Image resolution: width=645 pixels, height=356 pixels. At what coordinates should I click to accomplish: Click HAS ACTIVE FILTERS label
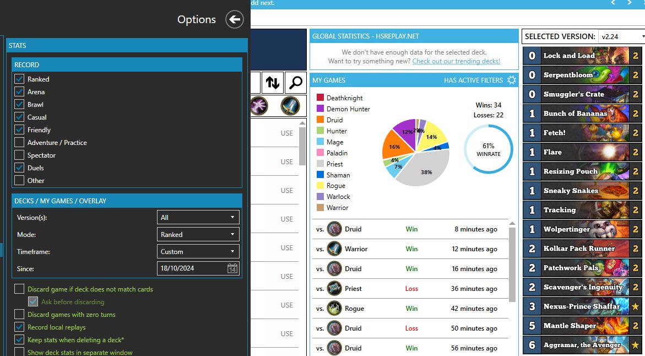click(x=473, y=80)
